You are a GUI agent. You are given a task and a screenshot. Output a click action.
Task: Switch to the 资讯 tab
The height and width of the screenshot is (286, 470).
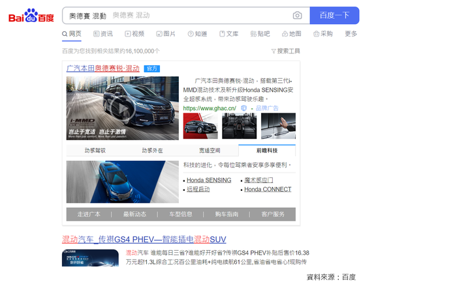(103, 34)
